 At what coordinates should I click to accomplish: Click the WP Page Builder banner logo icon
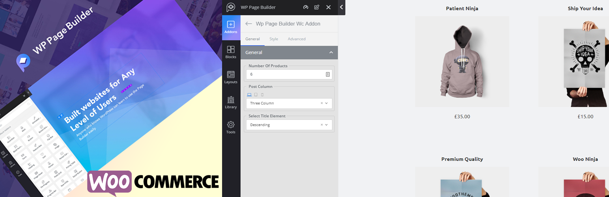tap(23, 63)
